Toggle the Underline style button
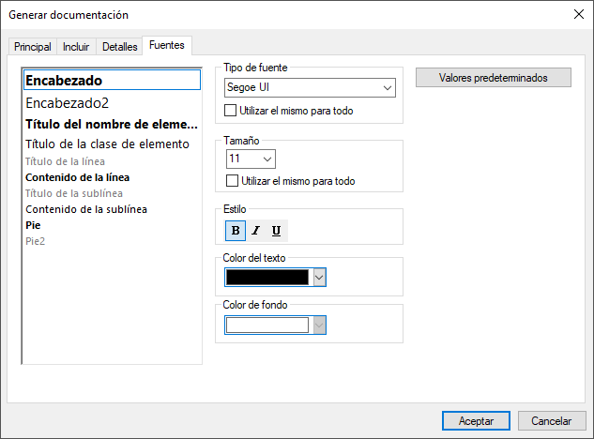The image size is (594, 439). click(x=276, y=231)
